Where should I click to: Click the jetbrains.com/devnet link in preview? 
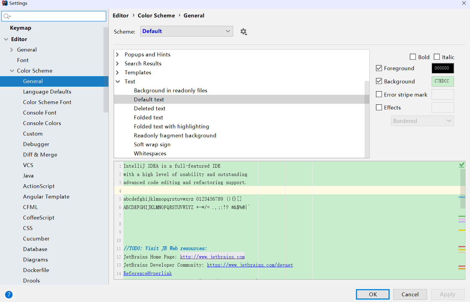(x=250, y=265)
